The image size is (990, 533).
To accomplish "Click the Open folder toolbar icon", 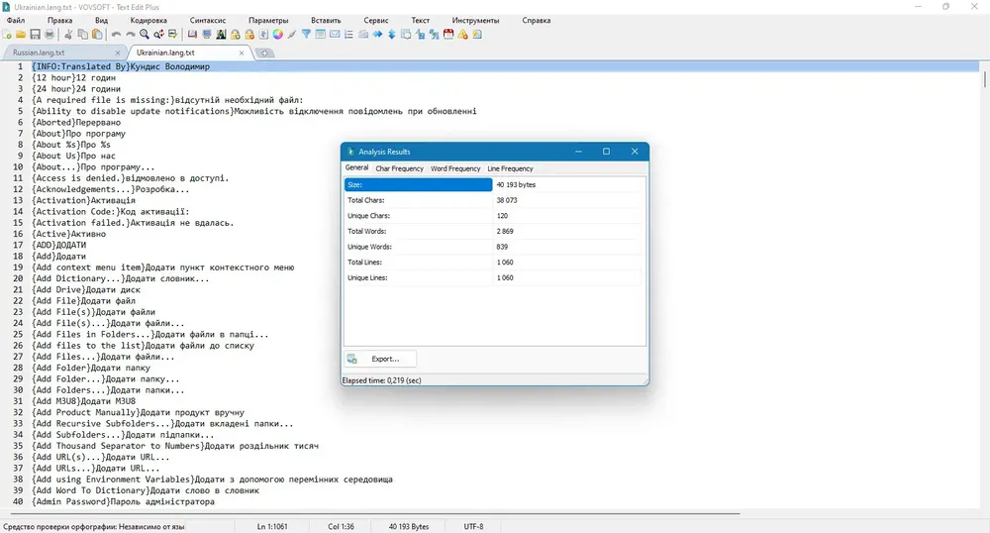I will click(21, 34).
